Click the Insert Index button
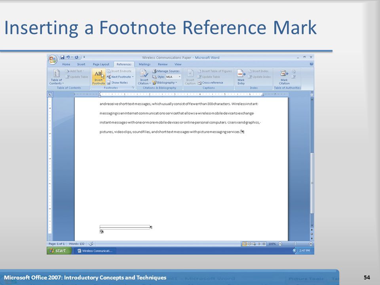 258,71
